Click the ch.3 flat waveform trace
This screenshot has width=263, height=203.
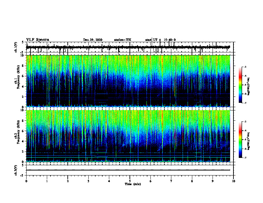pos(128,170)
